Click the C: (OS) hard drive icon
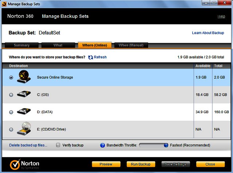The height and width of the screenshot is (173, 233). pos(24,94)
